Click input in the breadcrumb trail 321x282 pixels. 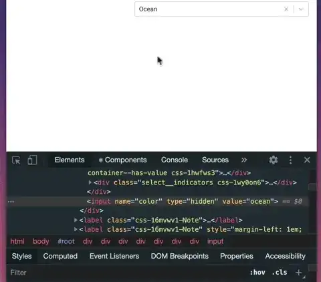point(215,241)
